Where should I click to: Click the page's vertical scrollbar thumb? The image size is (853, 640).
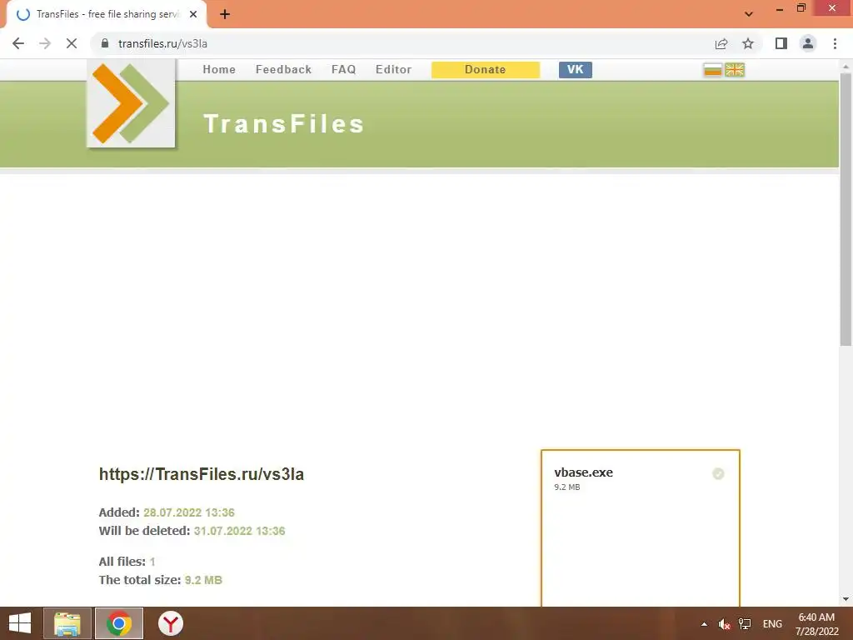[846, 209]
